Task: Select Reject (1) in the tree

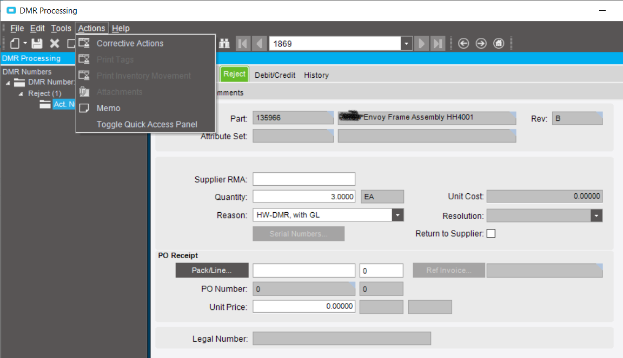Action: click(x=44, y=93)
